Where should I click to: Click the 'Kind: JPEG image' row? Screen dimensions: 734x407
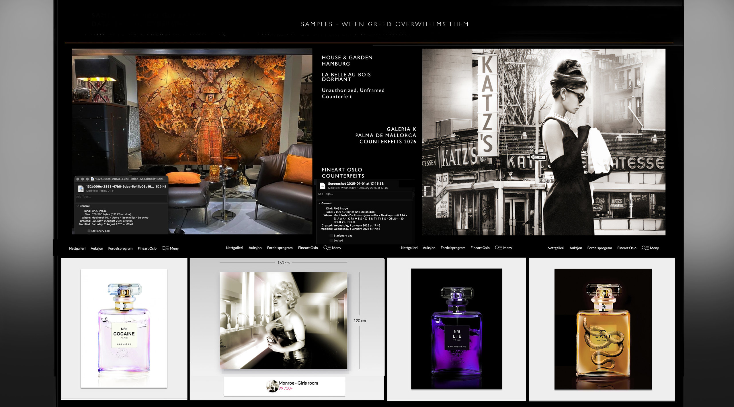(x=95, y=211)
